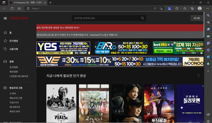This screenshot has width=212, height=123.
Task: Select [극장판] 애니메이션 category
Action: pyautogui.click(x=19, y=76)
